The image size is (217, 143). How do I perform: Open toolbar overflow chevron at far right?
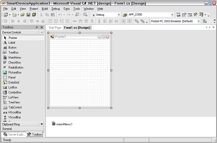(215, 21)
